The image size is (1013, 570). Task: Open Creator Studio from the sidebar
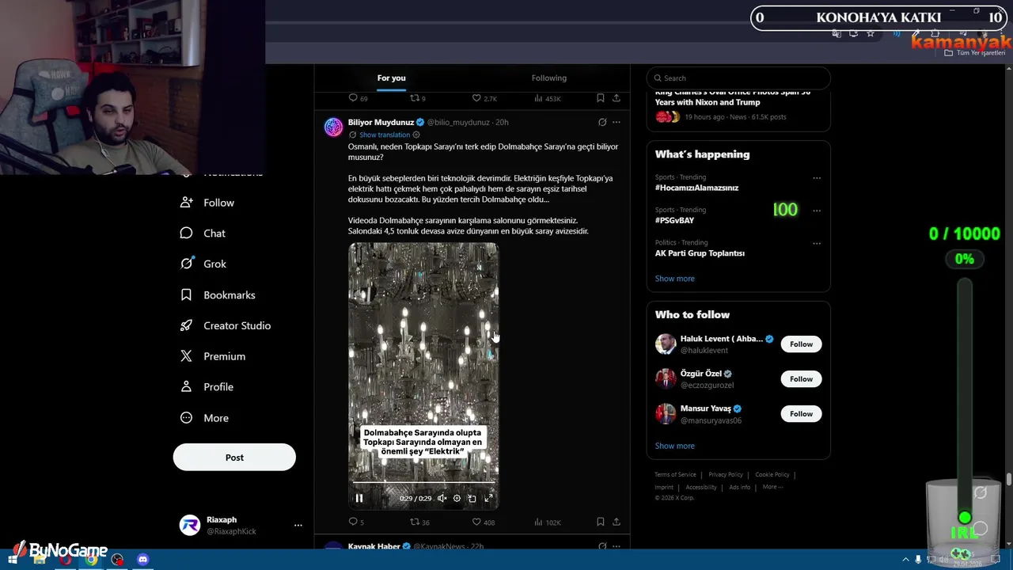click(x=226, y=325)
